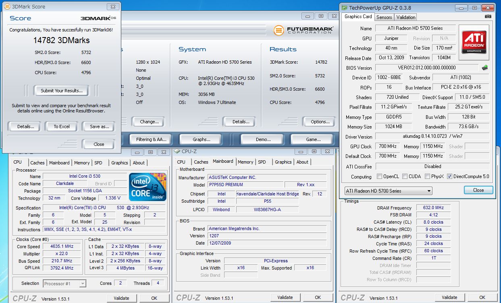Click Details button in 3DMark Score dialog

tap(25, 127)
